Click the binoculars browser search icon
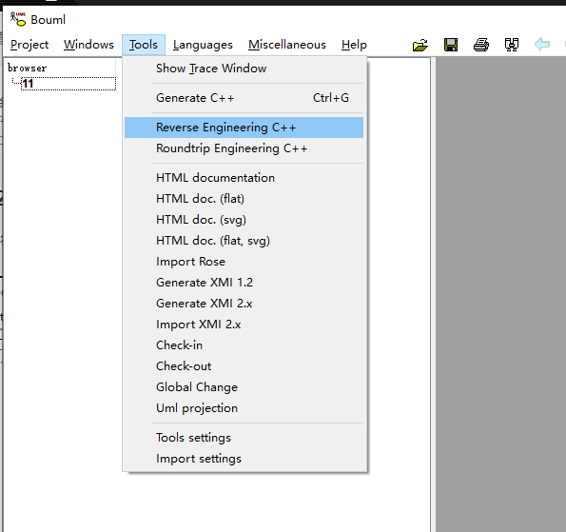 tap(512, 45)
